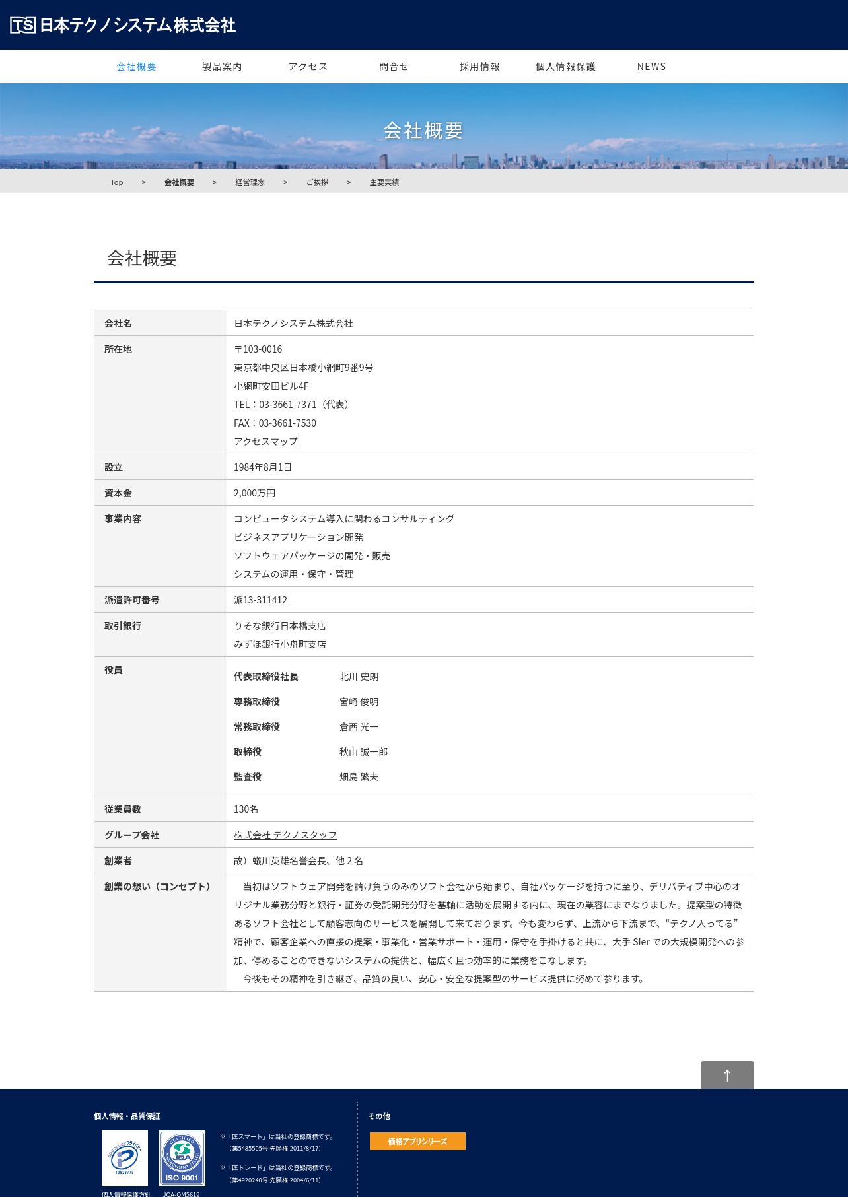Image resolution: width=848 pixels, height=1197 pixels.
Task: Open the 製品案内 menu item
Action: point(222,67)
